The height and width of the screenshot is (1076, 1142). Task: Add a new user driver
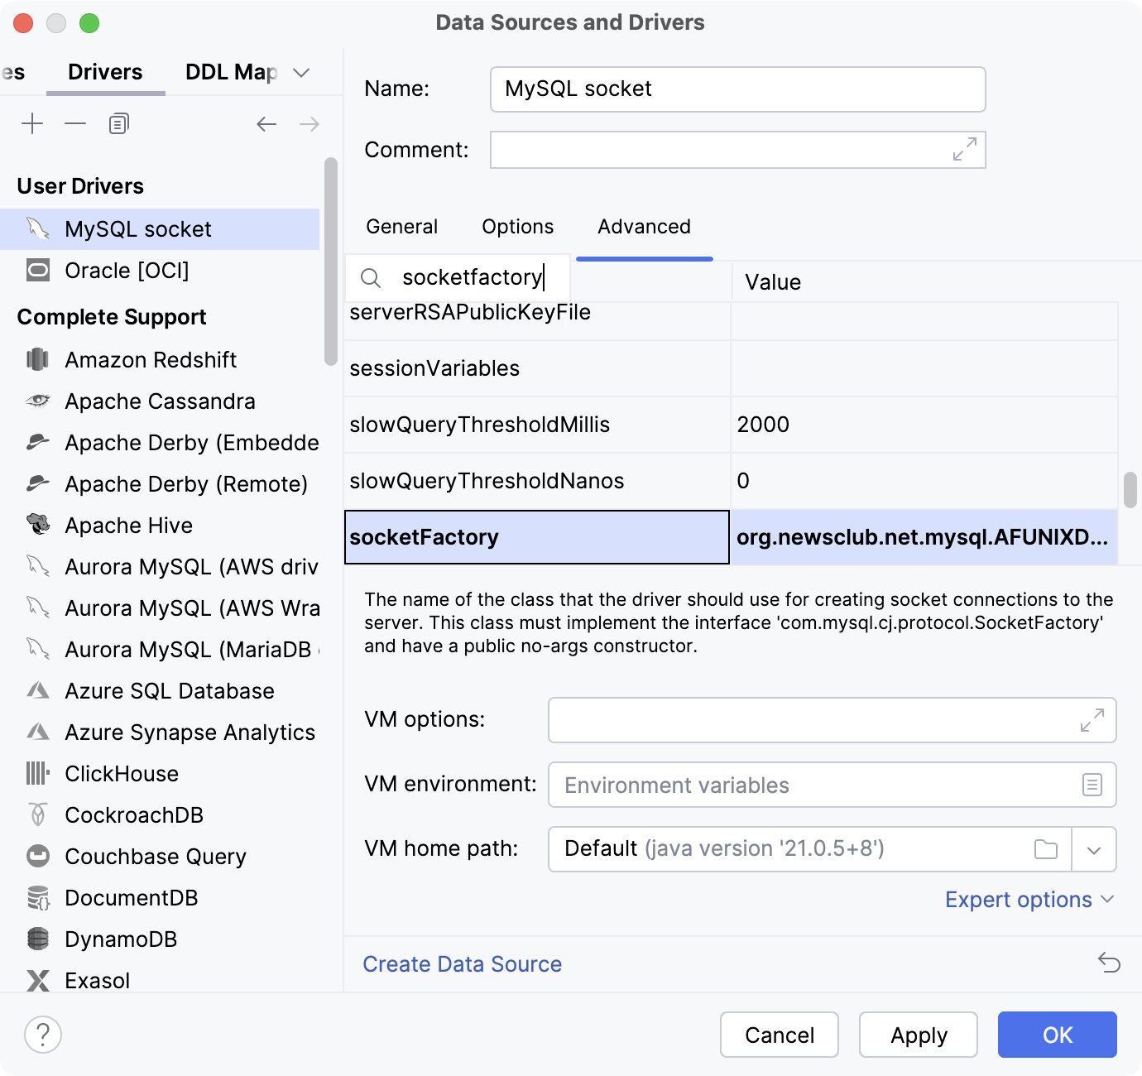pyautogui.click(x=32, y=122)
